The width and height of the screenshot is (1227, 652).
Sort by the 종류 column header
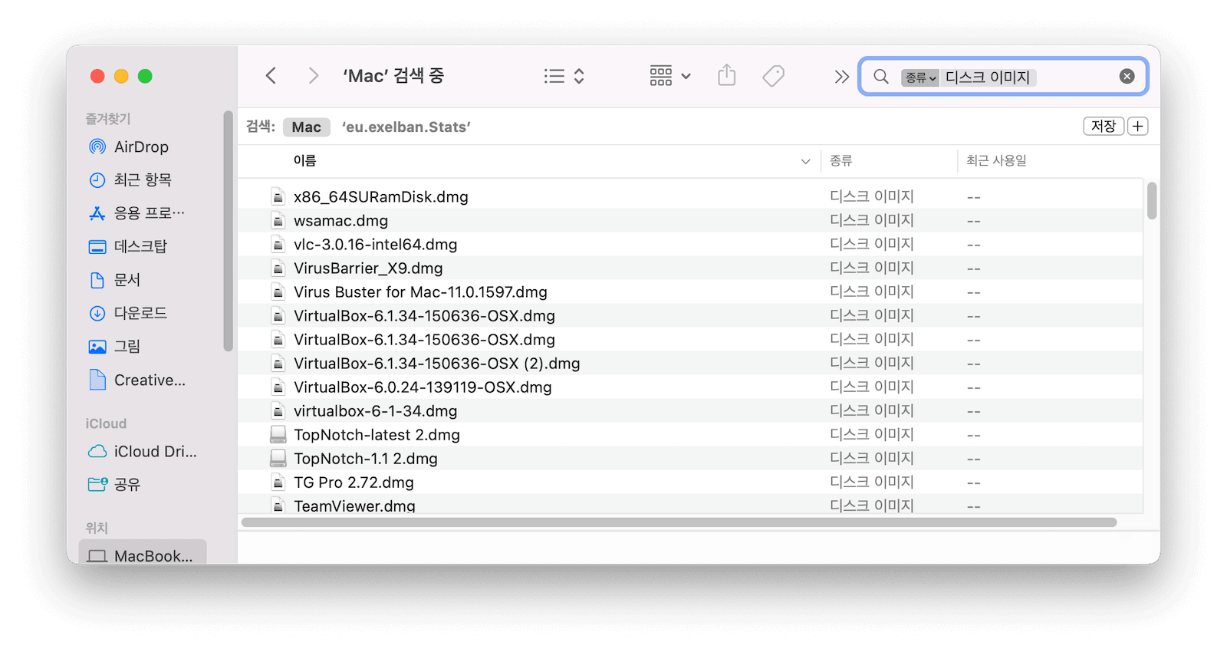(841, 160)
